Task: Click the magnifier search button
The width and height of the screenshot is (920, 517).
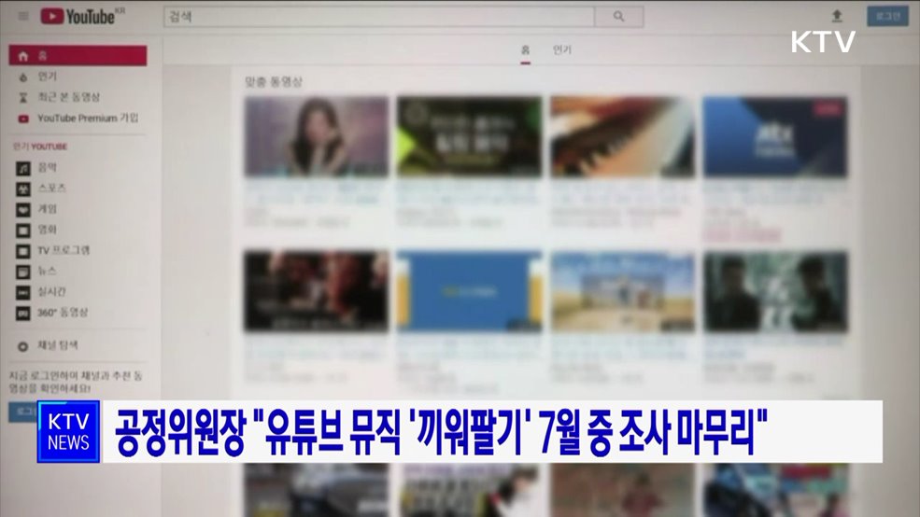Action: click(x=619, y=17)
